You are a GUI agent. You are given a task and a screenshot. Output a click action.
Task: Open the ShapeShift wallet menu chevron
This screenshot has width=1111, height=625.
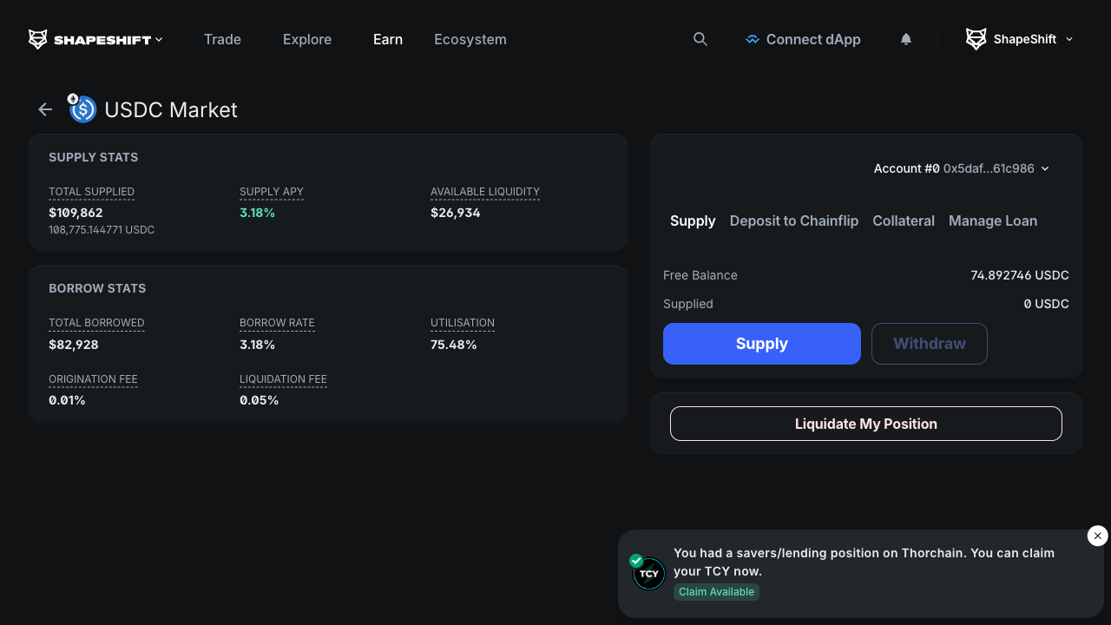[1069, 39]
